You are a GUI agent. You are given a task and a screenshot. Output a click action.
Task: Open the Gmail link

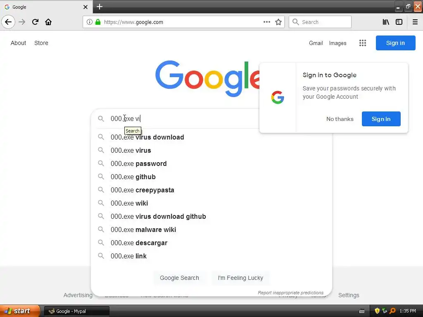pyautogui.click(x=316, y=43)
